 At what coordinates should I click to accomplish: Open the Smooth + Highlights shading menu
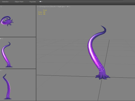(60, 6)
